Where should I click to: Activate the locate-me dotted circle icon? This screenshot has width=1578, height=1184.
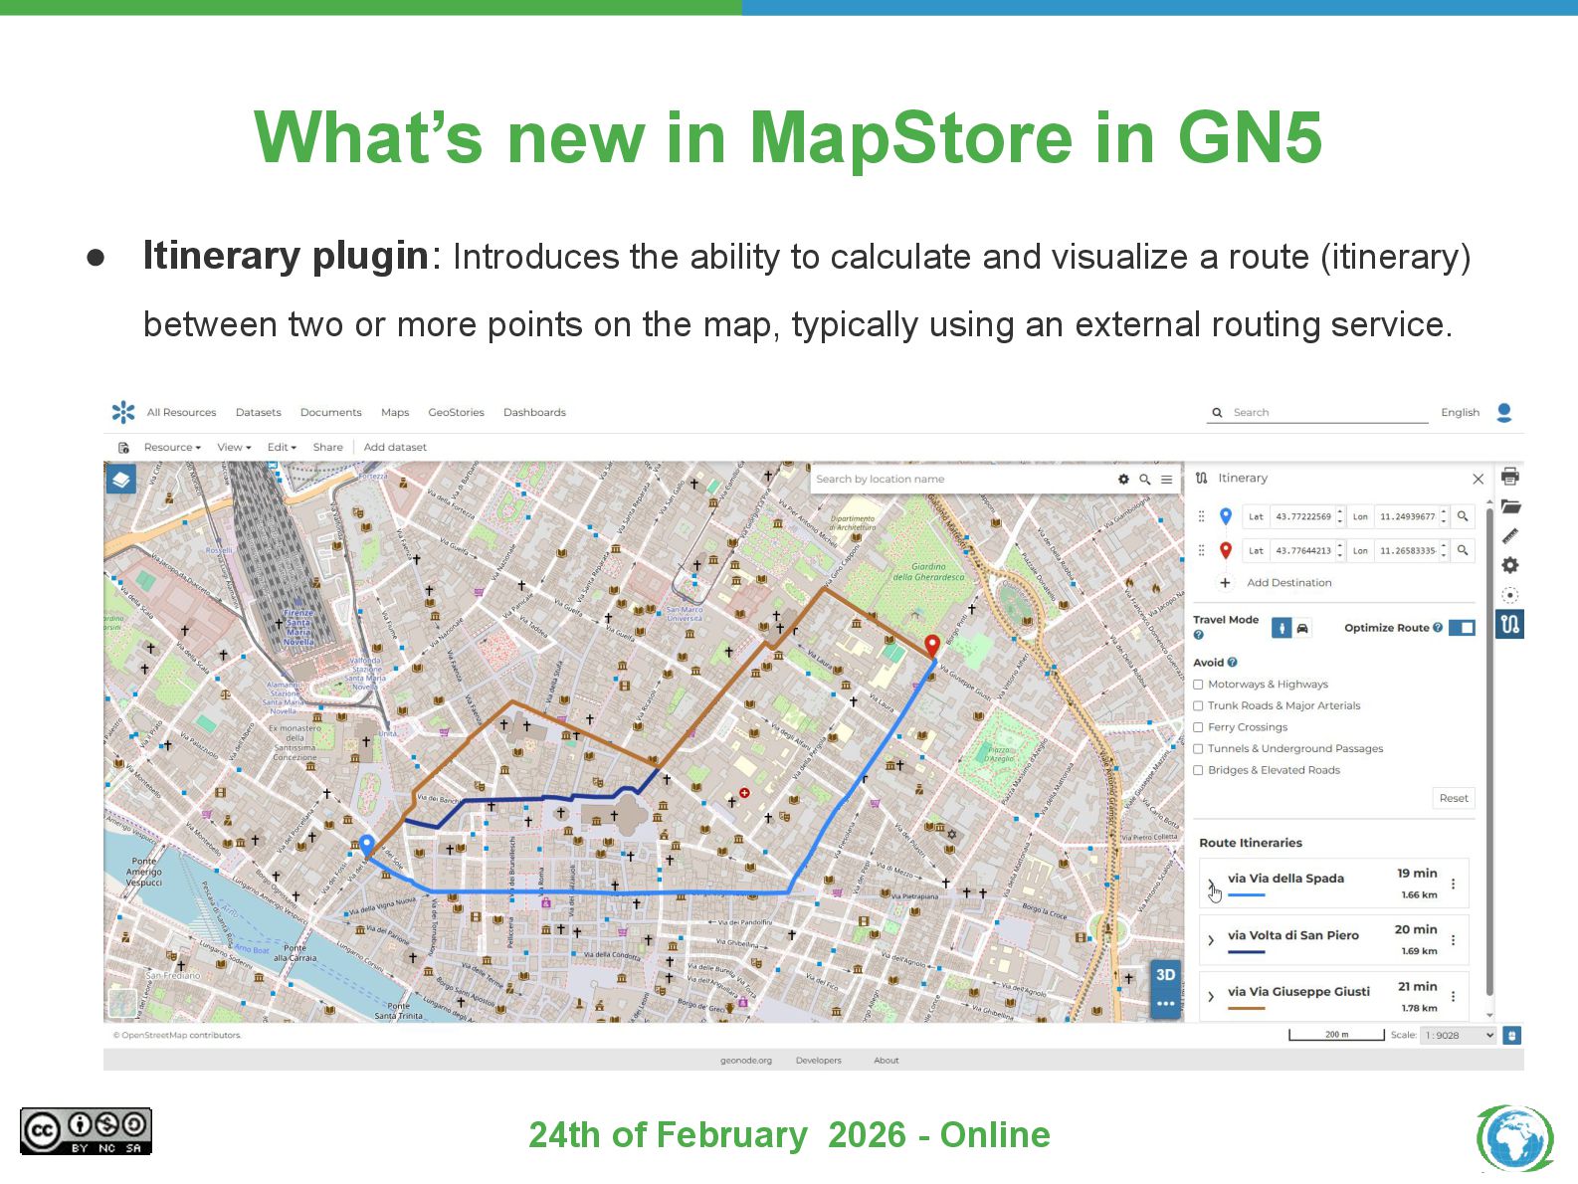[1510, 595]
